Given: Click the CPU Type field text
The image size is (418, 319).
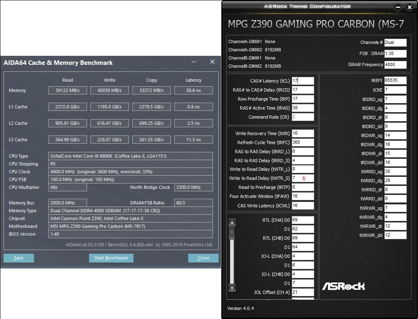Looking at the screenshot, I should [x=131, y=156].
